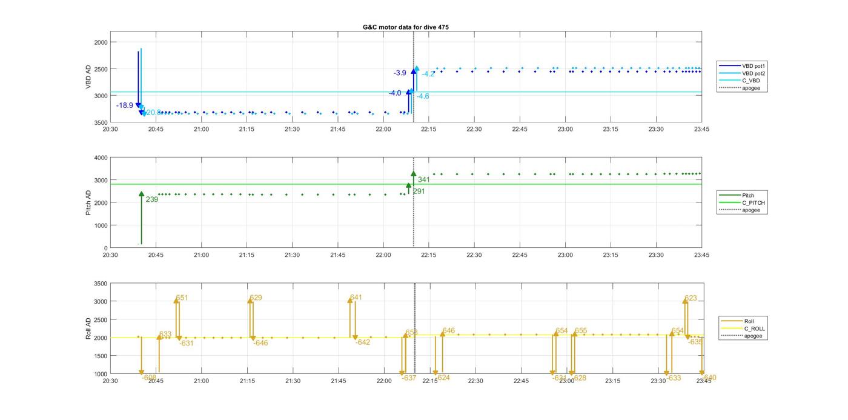Viewport: 848px width, 420px height.
Task: Click the '21:30' time tick under the Pitch plot
Action: [292, 255]
